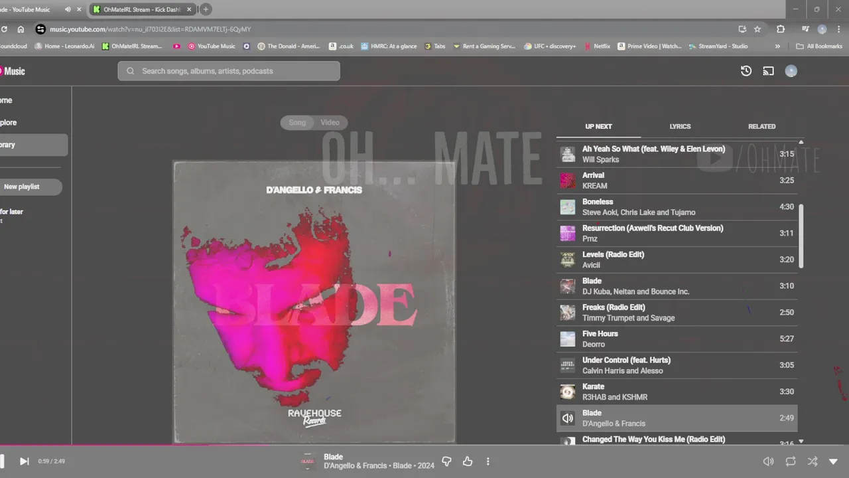Bookmark this page with star icon
Image resolution: width=849 pixels, height=478 pixels.
point(757,29)
